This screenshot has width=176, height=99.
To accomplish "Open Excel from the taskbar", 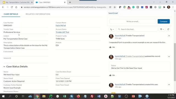I will point(65,96).
